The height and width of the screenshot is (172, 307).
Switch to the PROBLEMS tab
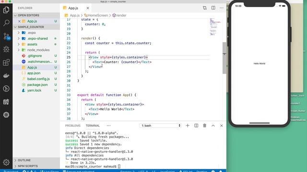tap(73, 126)
